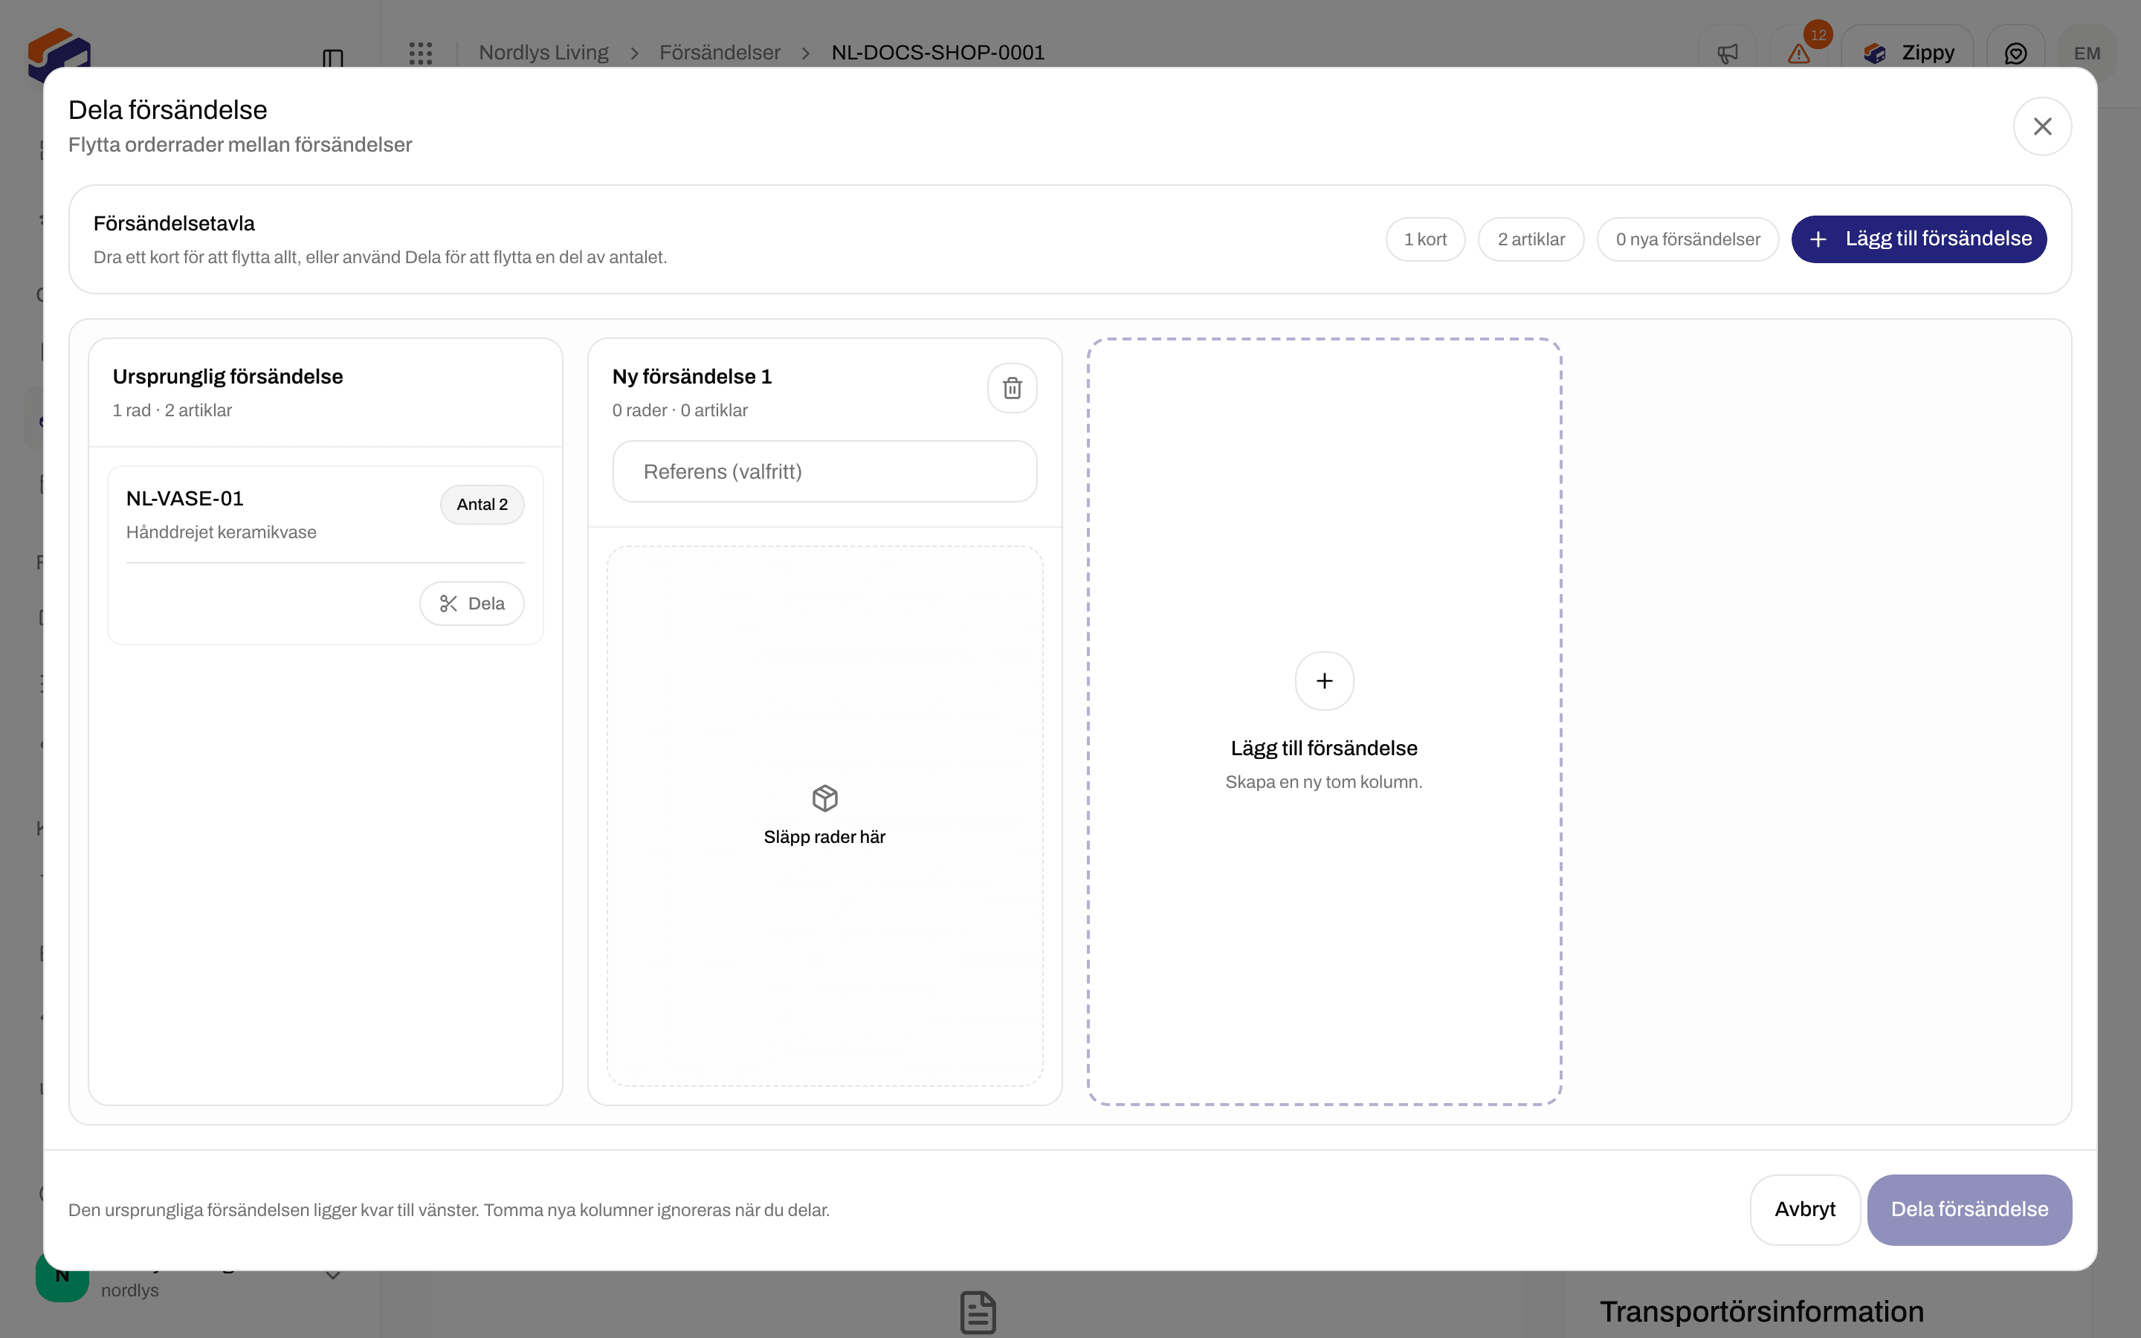The image size is (2141, 1338).
Task: Open the Zippy assistant button
Action: [x=1908, y=53]
